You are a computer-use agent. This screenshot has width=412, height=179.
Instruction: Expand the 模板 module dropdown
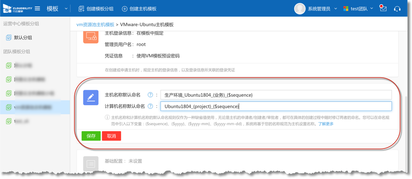(66, 9)
